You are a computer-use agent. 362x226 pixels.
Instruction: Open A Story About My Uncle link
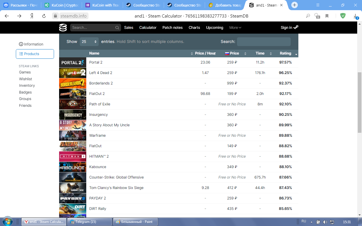pos(109,125)
